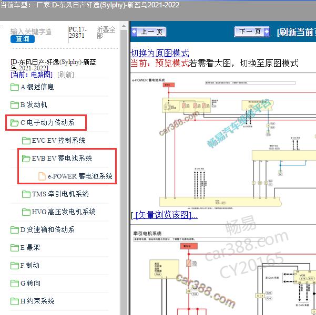Click 上一页 previous page button

[148, 32]
